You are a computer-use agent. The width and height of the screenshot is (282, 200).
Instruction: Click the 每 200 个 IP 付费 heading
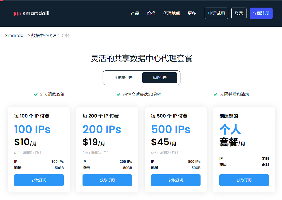(x=101, y=116)
